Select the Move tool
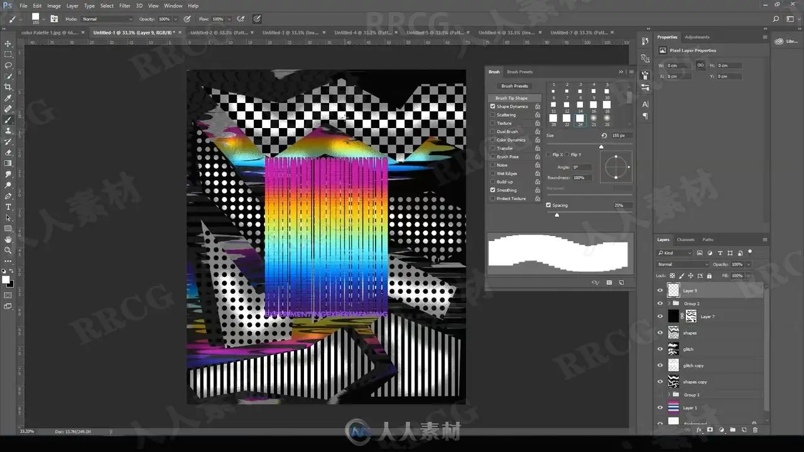 click(8, 43)
